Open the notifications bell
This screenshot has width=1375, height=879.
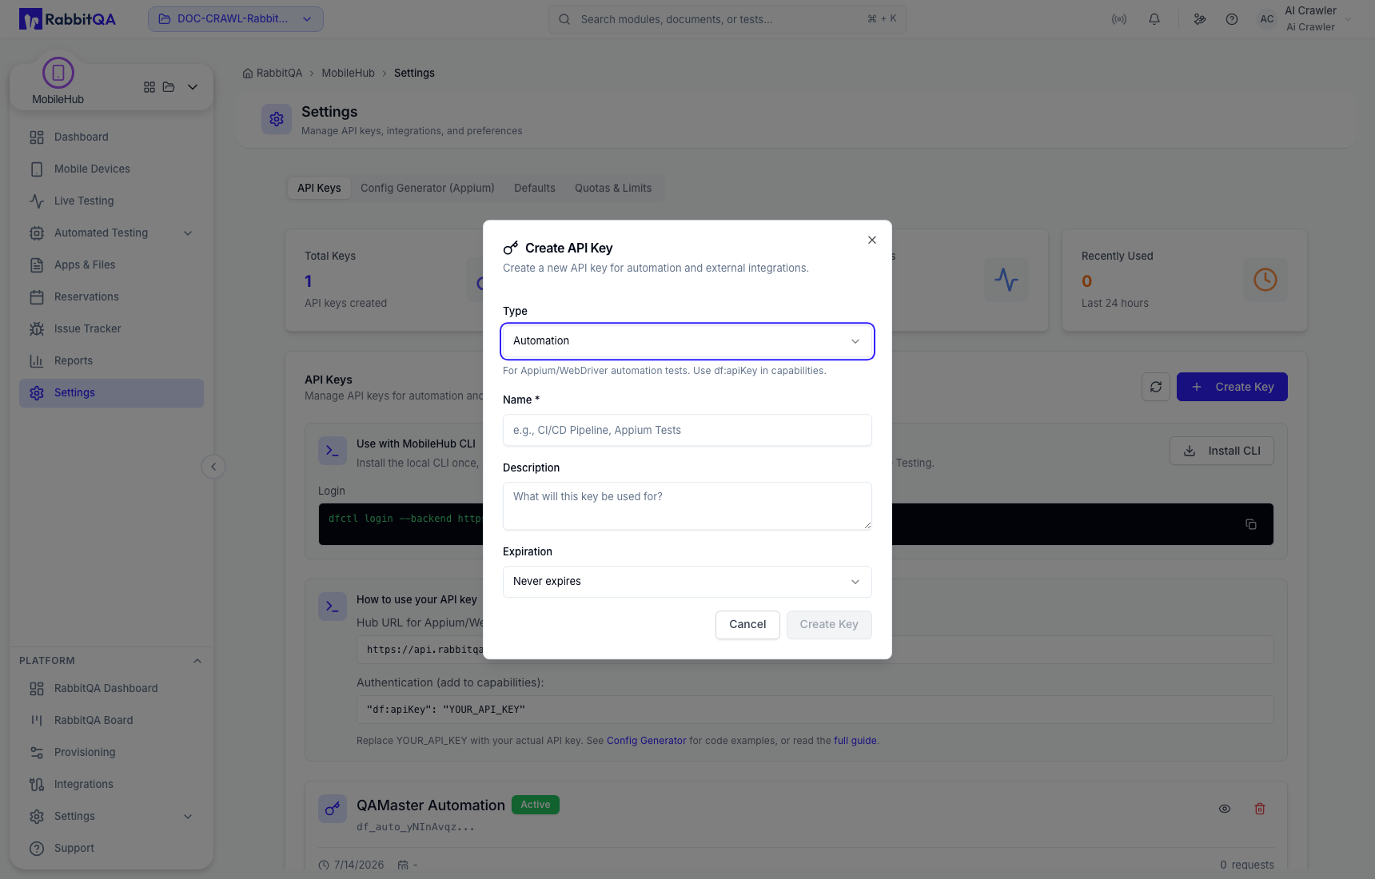tap(1154, 19)
